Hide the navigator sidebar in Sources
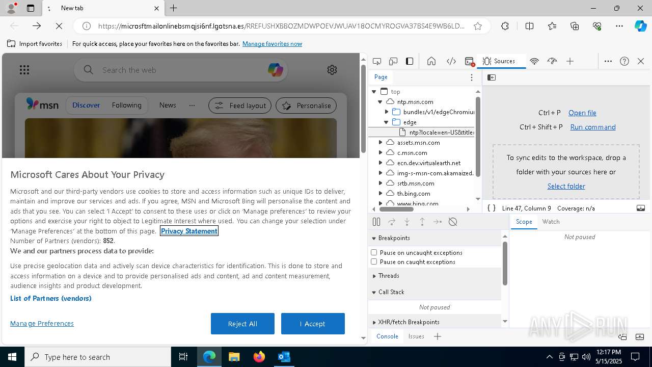 click(x=492, y=77)
